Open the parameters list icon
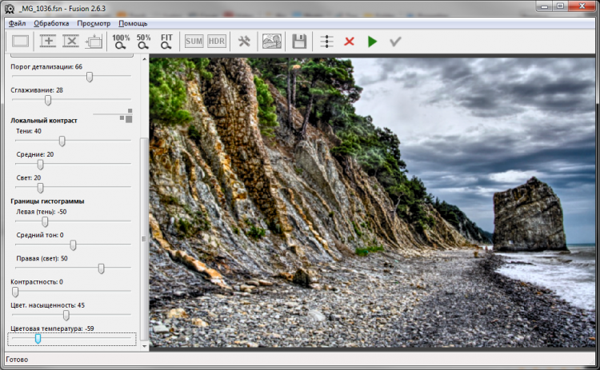The width and height of the screenshot is (600, 370). pyautogui.click(x=326, y=42)
